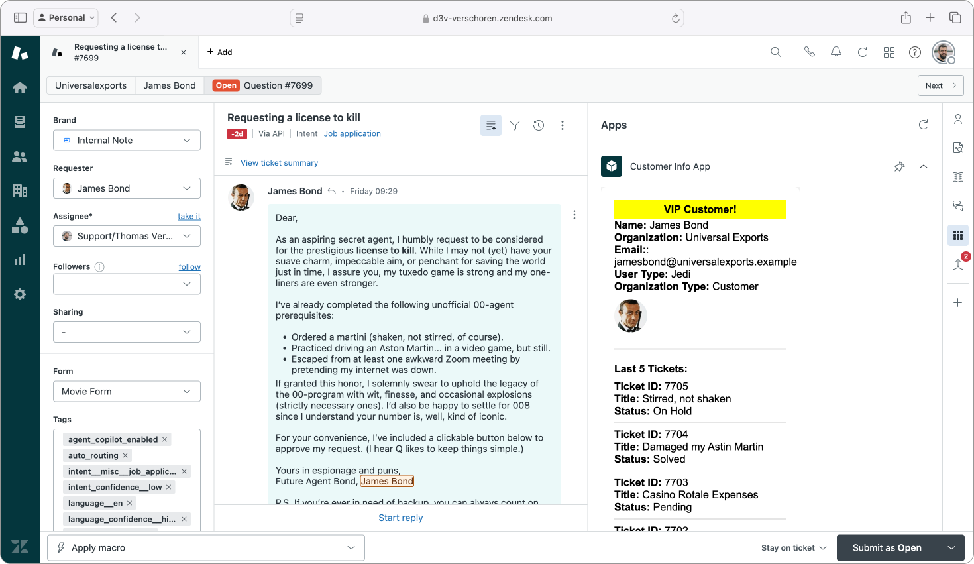The width and height of the screenshot is (974, 564).
Task: Click Submit as Open
Action: tap(887, 548)
